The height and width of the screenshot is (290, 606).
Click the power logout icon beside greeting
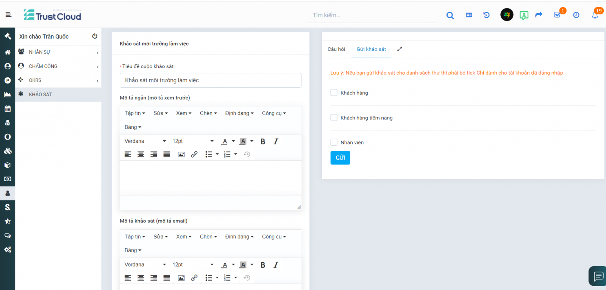(x=95, y=36)
